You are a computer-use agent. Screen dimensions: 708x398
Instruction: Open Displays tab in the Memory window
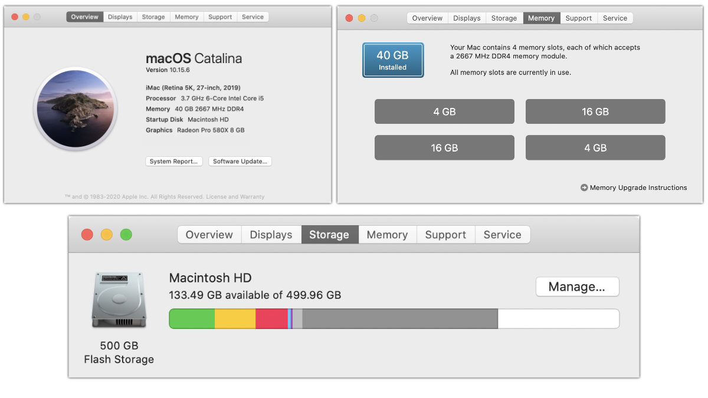pos(467,18)
